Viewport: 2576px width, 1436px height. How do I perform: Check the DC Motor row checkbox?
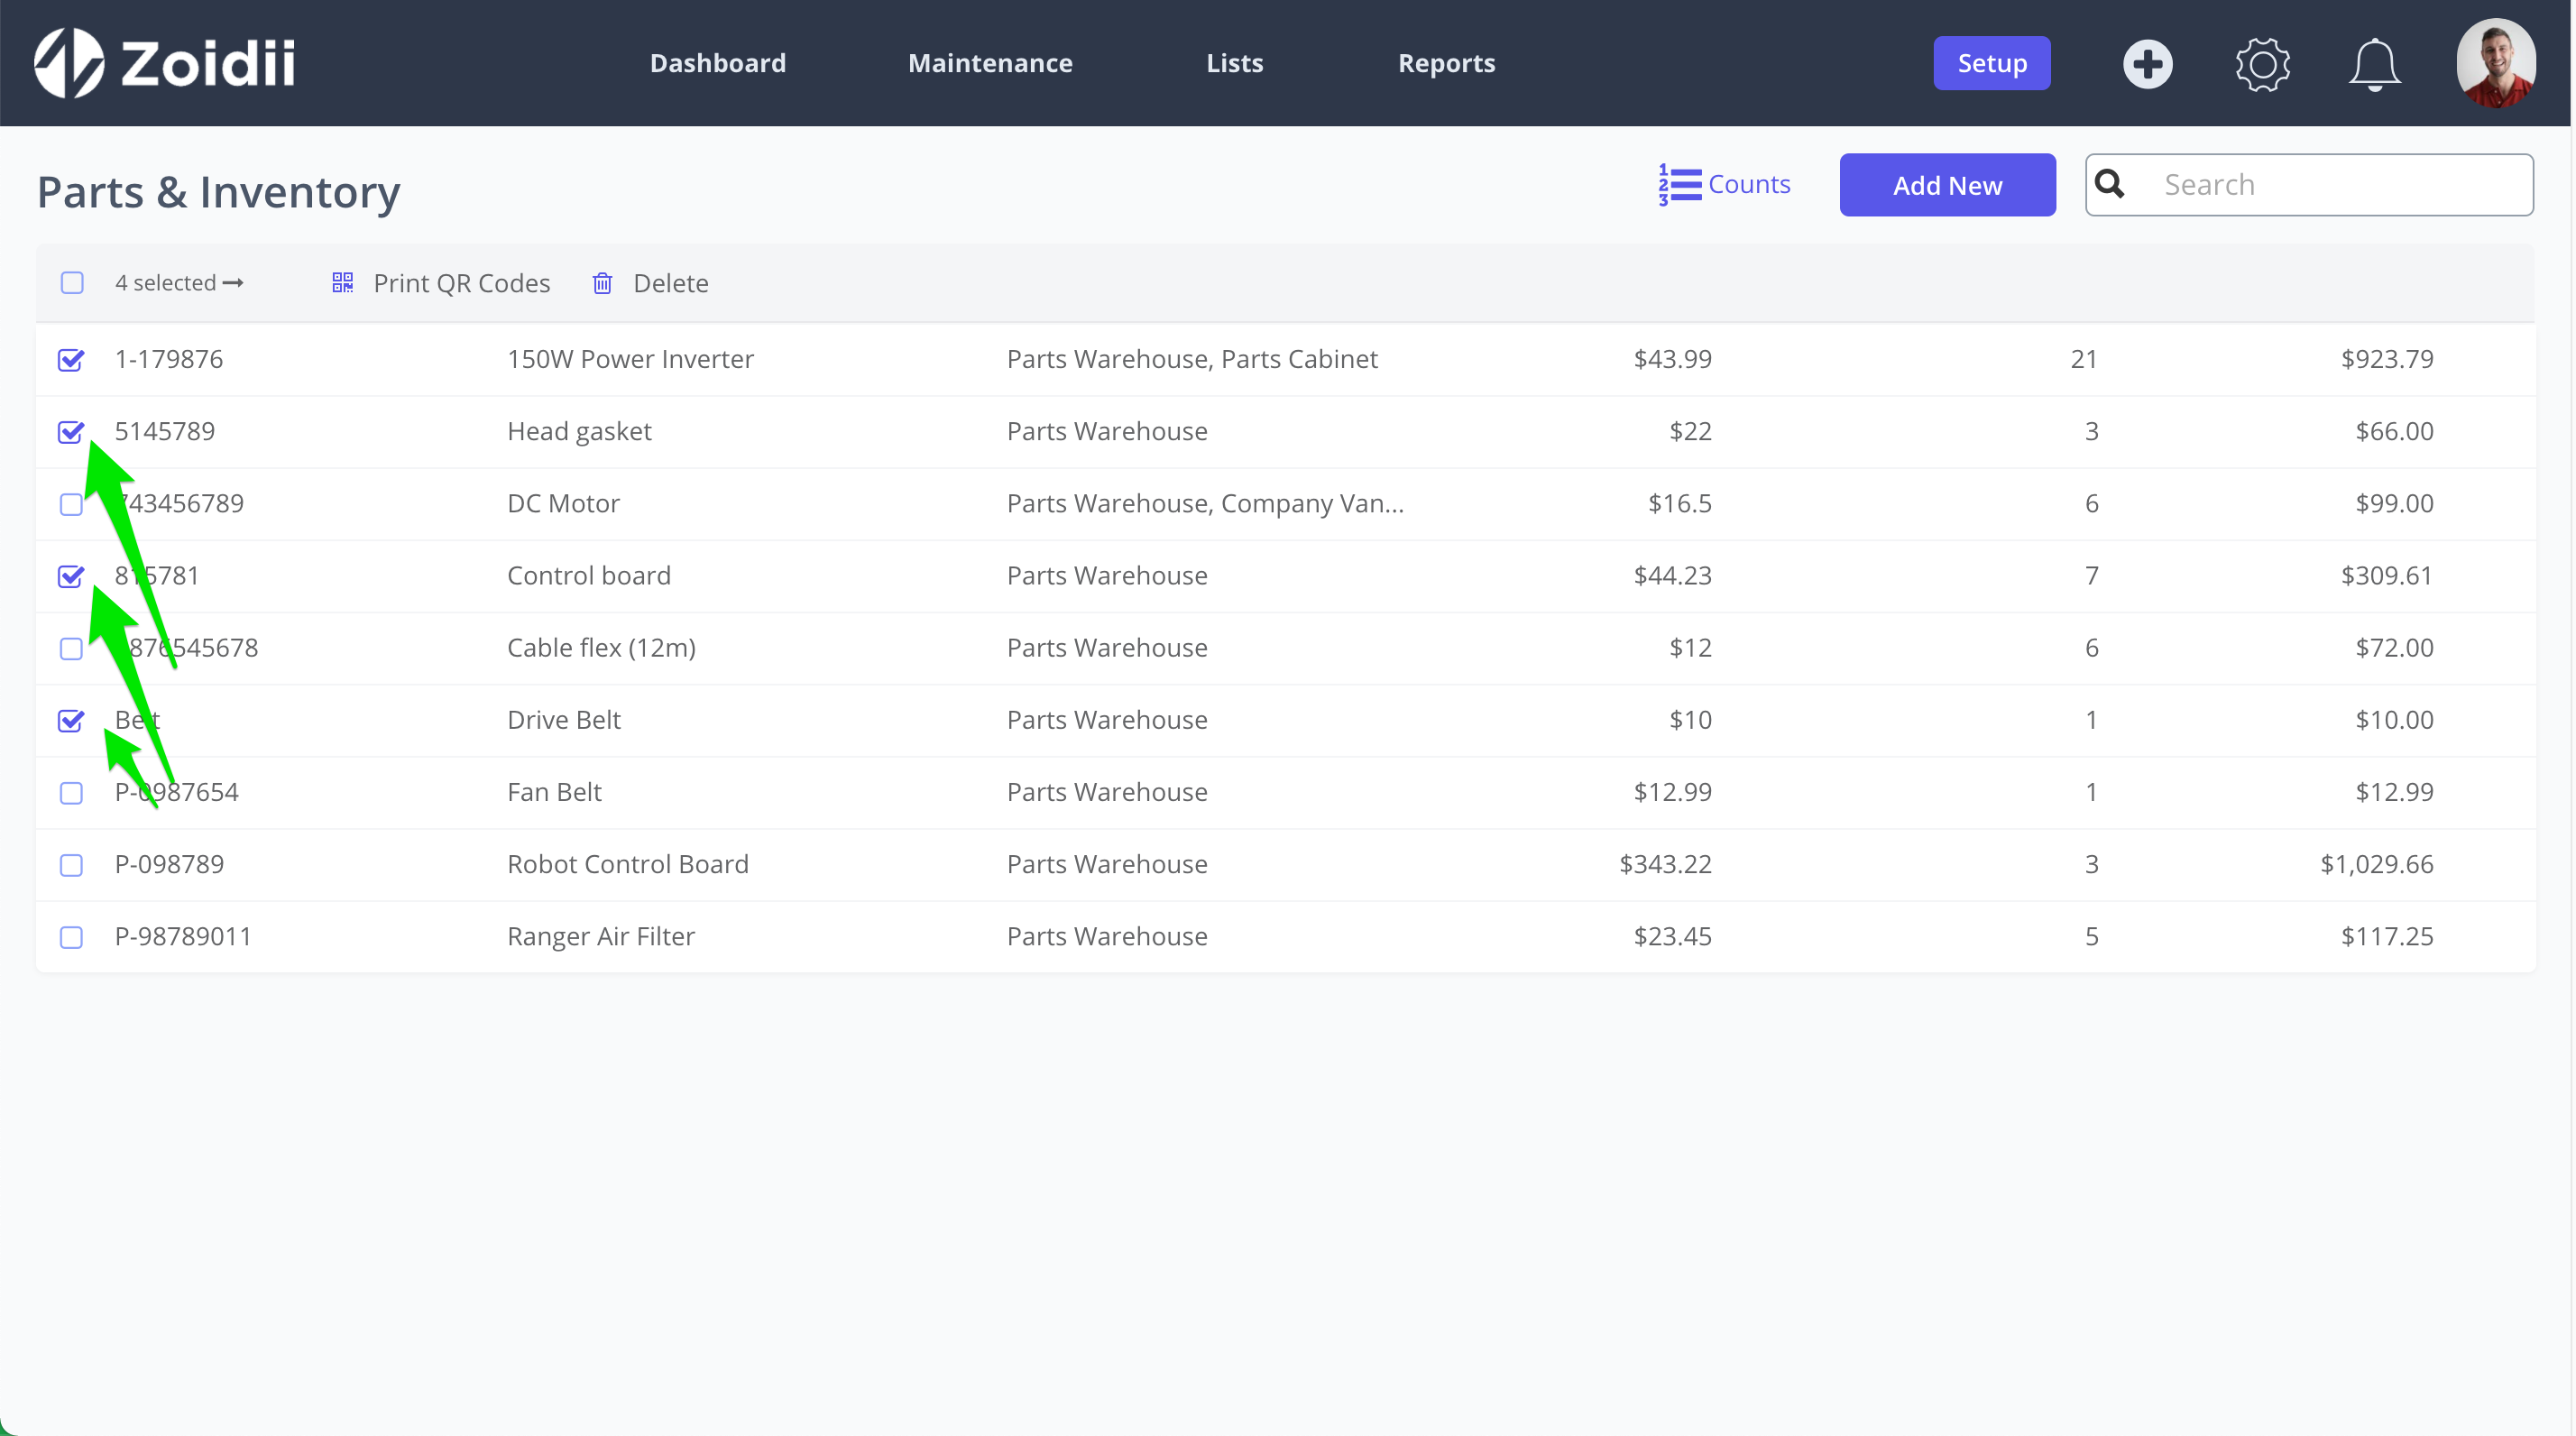point(71,504)
